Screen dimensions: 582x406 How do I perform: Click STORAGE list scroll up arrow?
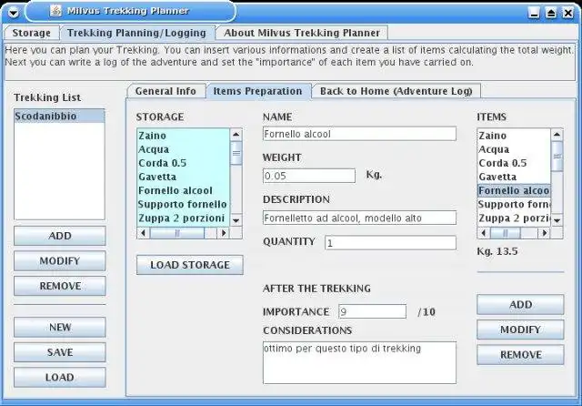(236, 135)
